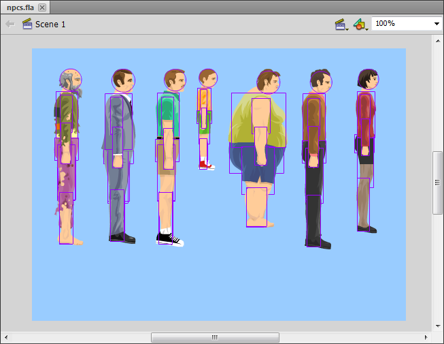Select the green shirt man's khaki shorts

point(167,157)
